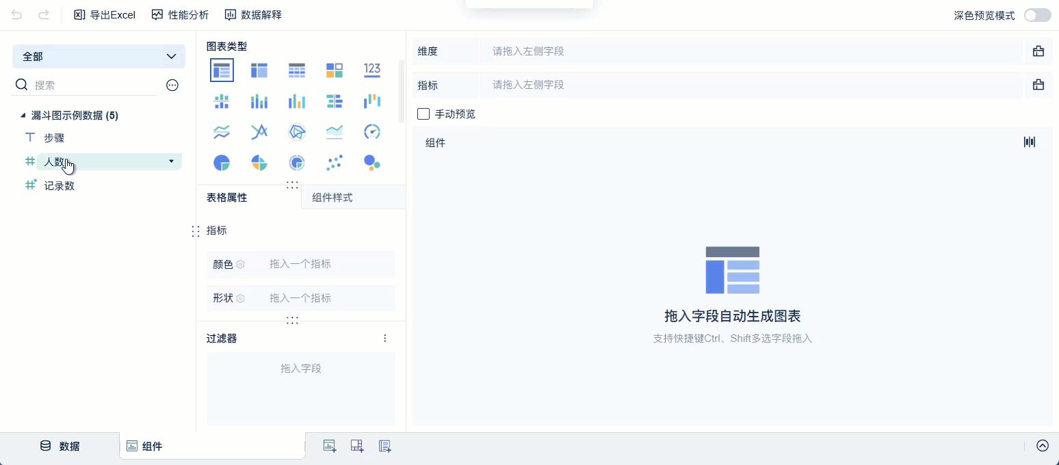Pick the multi-layer donut chart icon

297,163
